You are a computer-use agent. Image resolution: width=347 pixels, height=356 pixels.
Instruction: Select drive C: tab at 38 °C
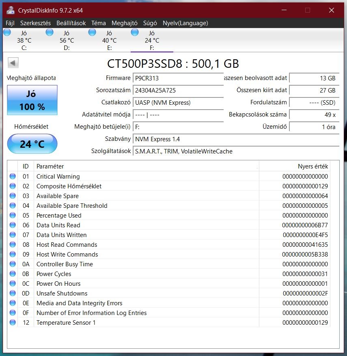pos(24,40)
